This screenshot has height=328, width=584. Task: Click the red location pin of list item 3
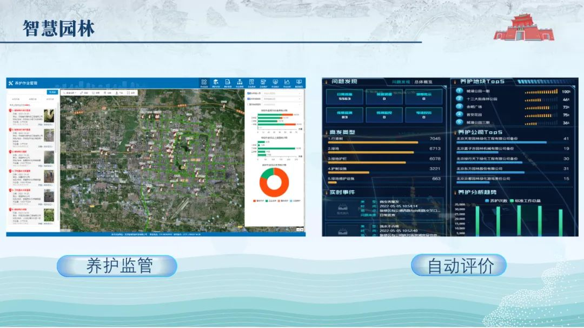coord(10,152)
